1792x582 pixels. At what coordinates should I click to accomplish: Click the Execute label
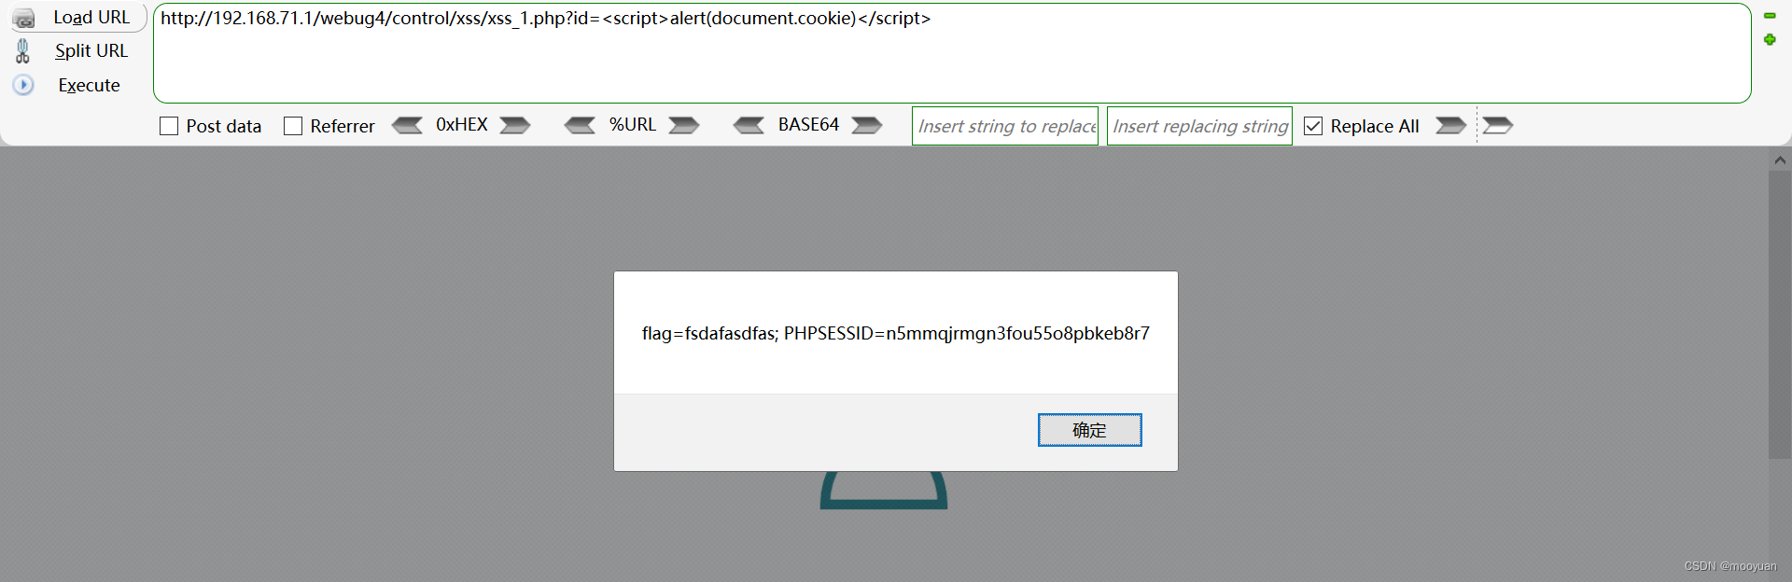coord(90,86)
